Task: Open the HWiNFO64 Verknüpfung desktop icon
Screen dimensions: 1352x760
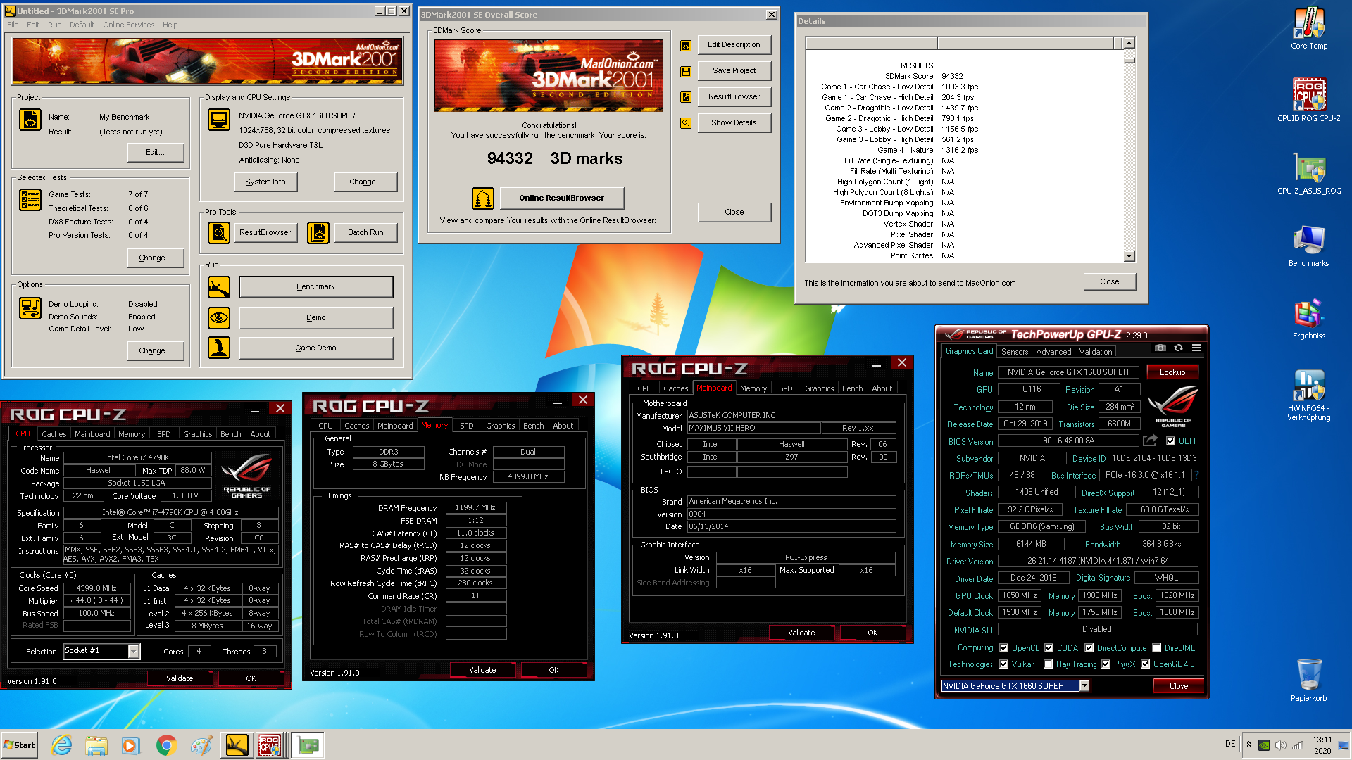Action: click(x=1308, y=395)
